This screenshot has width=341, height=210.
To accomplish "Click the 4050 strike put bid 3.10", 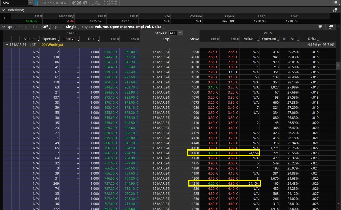I will tap(211, 87).
